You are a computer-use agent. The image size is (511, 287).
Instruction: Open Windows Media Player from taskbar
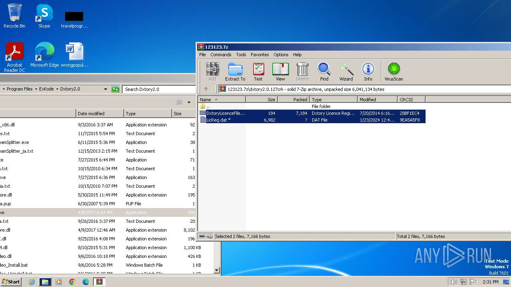click(59, 282)
